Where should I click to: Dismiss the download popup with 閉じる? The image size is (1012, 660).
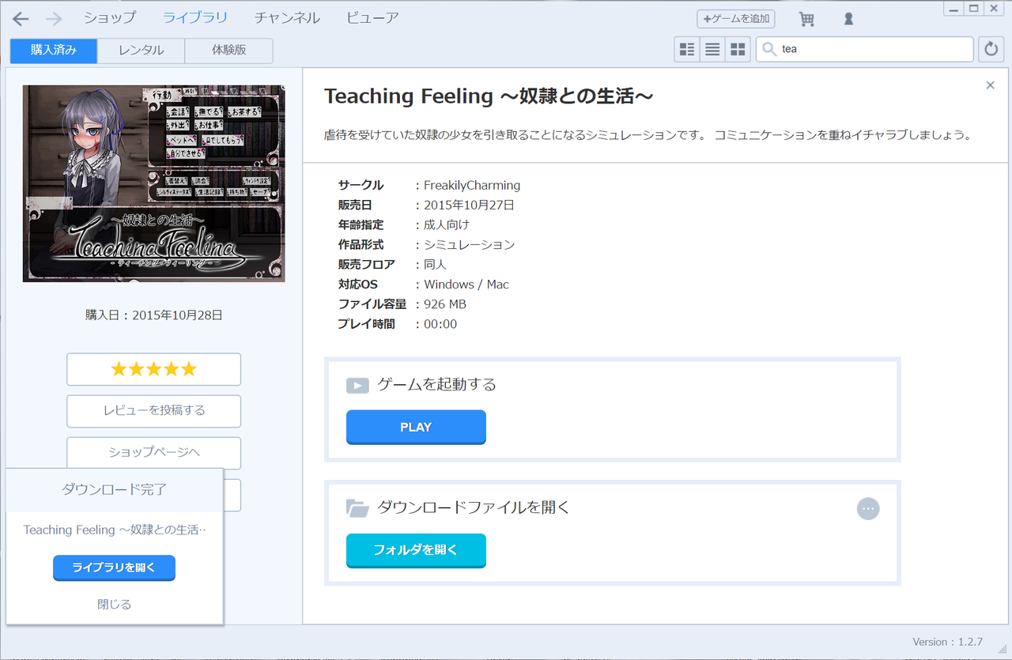click(x=115, y=605)
